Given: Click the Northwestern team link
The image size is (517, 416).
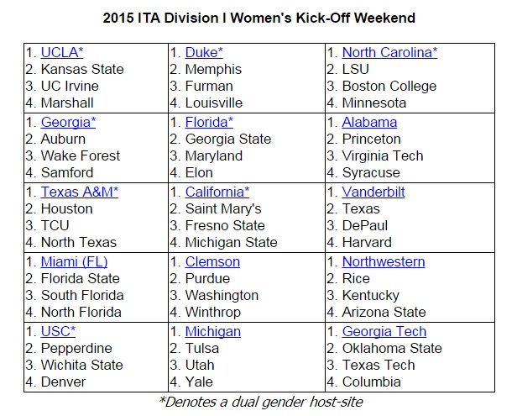Looking at the screenshot, I should [384, 262].
